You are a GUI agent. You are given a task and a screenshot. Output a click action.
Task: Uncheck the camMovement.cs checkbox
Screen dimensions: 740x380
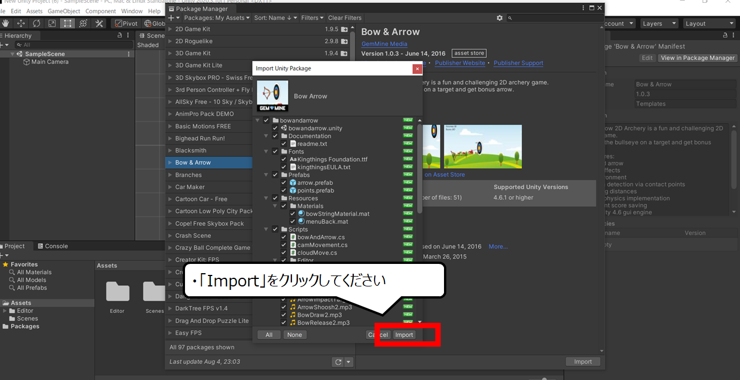click(x=283, y=245)
